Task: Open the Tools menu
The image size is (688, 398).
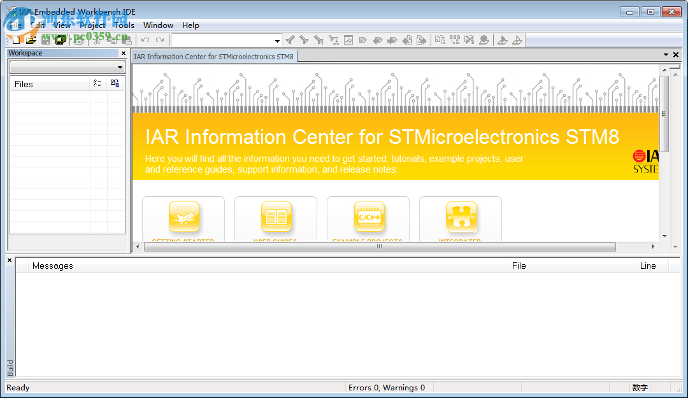Action: coord(124,25)
